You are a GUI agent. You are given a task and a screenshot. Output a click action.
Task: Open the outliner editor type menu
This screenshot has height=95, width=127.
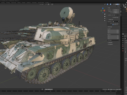[123, 4]
